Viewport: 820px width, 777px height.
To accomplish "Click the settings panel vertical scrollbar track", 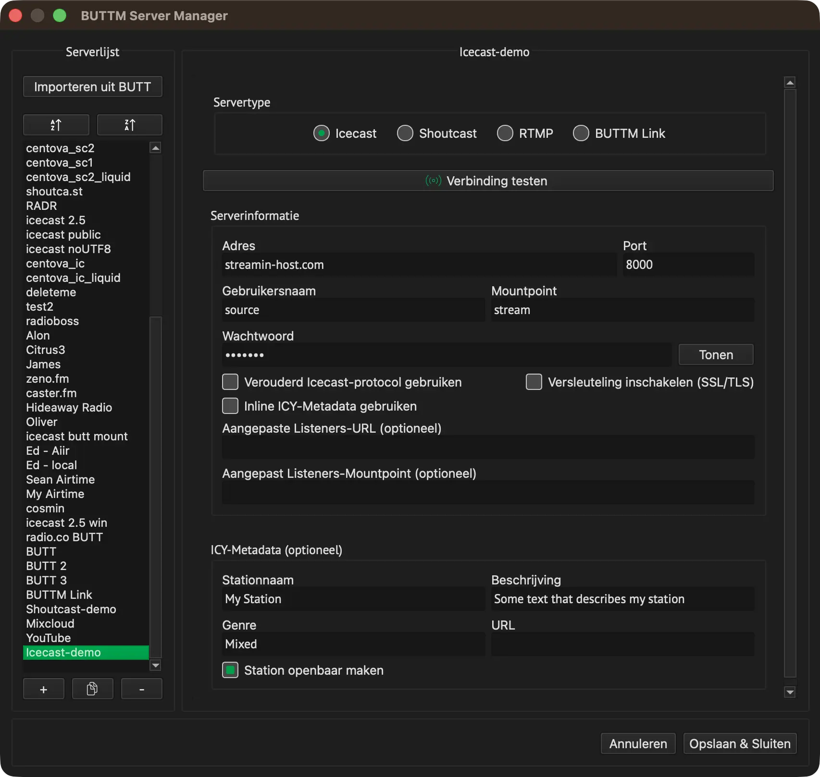I will pos(790,383).
